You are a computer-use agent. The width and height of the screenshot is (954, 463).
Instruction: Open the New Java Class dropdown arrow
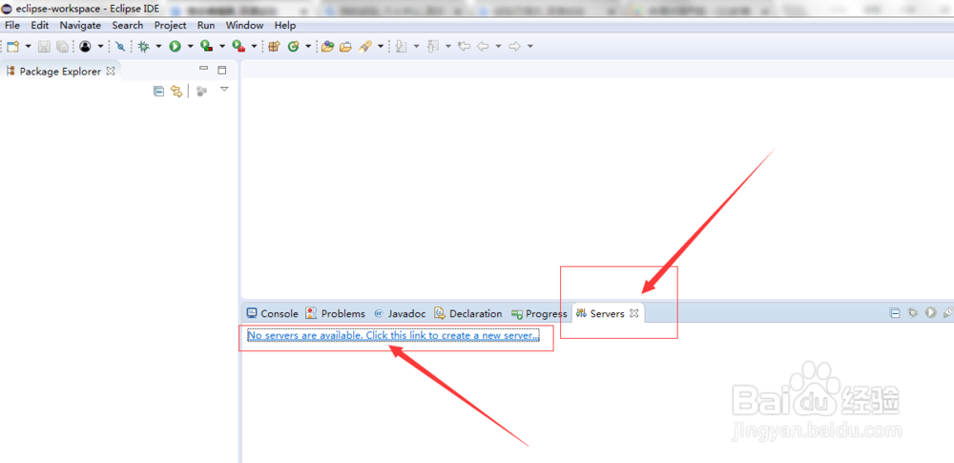(308, 46)
